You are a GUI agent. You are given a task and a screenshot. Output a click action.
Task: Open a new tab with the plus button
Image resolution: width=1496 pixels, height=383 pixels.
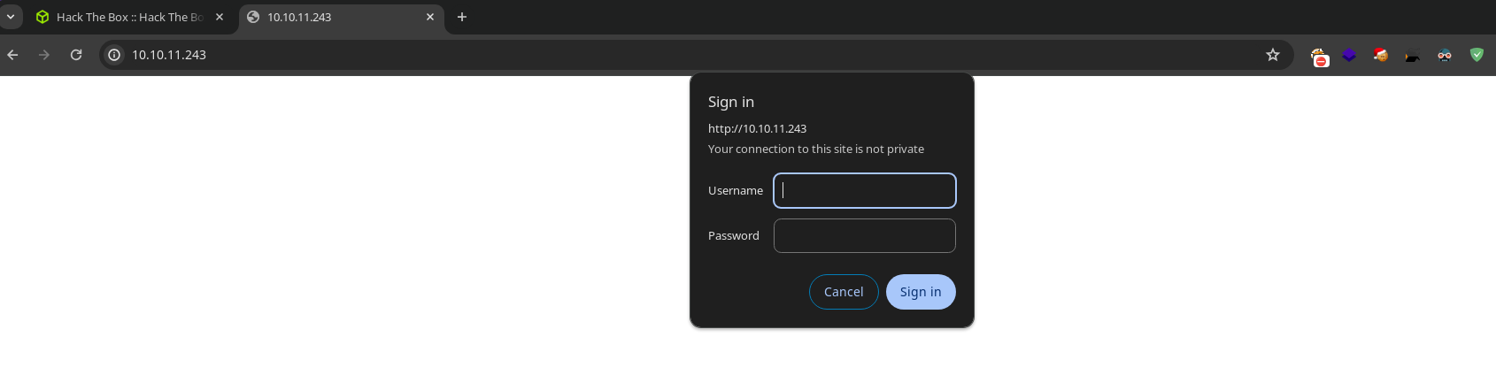[x=461, y=17]
